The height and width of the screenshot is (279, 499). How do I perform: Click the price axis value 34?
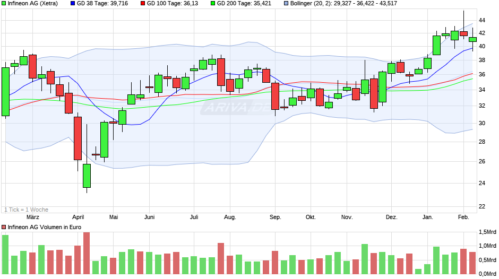(x=482, y=90)
